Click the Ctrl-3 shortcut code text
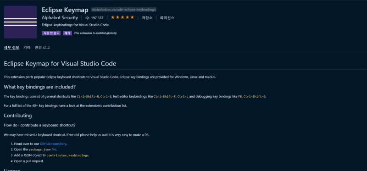 [106, 96]
